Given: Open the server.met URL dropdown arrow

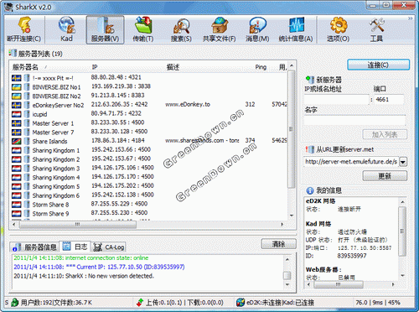Looking at the screenshot, I should pyautogui.click(x=403, y=162).
